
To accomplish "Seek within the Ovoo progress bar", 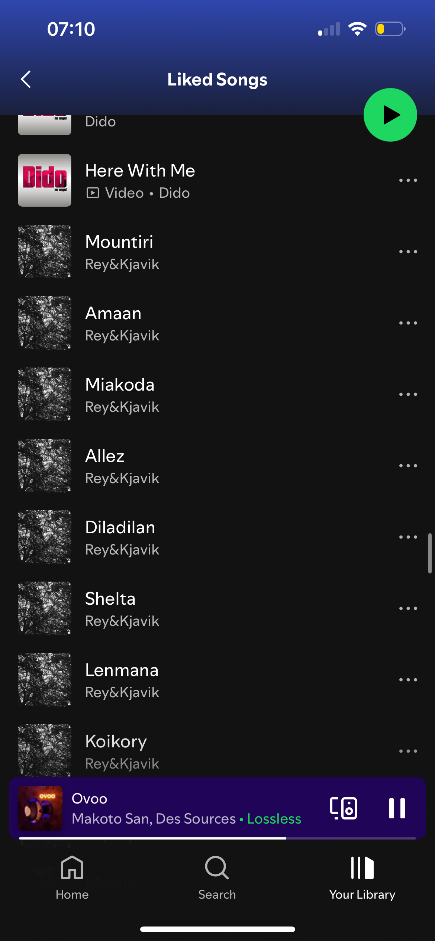I will [x=217, y=838].
